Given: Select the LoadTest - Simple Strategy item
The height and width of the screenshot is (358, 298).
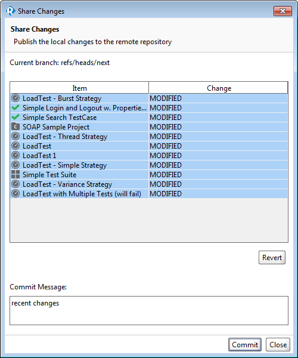Looking at the screenshot, I should tap(79, 165).
